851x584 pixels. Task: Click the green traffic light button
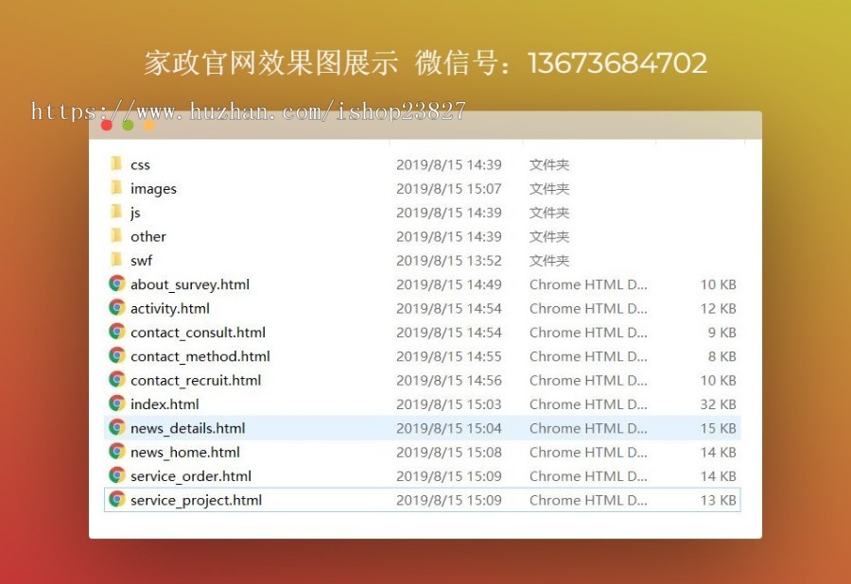tap(130, 124)
